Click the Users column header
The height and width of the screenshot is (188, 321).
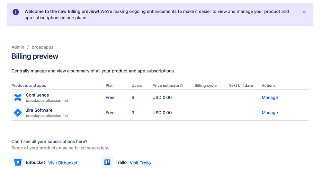pos(137,85)
